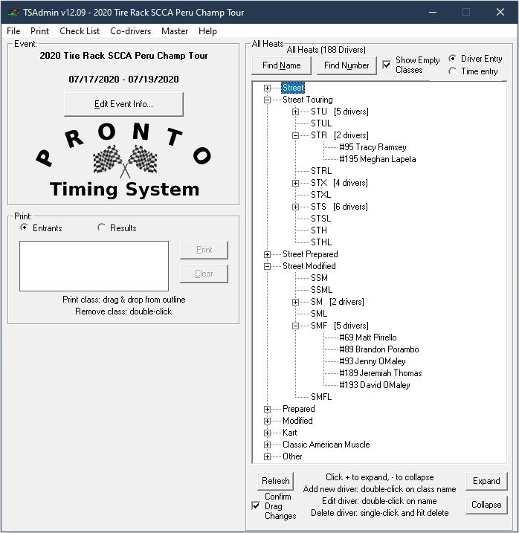Close the TSAdmin window
Image resolution: width=519 pixels, height=533 pixels.
tap(500, 12)
